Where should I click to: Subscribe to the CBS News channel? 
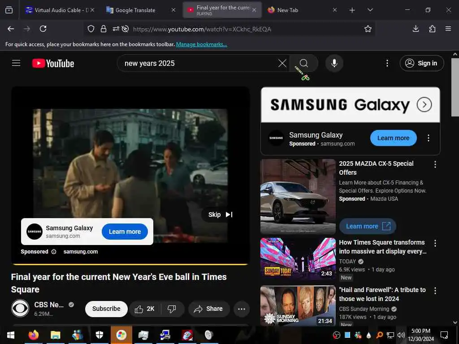(x=106, y=309)
